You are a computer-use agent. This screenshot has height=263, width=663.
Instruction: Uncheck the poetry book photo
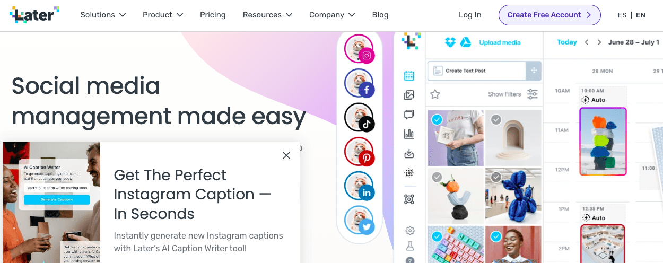(437, 120)
